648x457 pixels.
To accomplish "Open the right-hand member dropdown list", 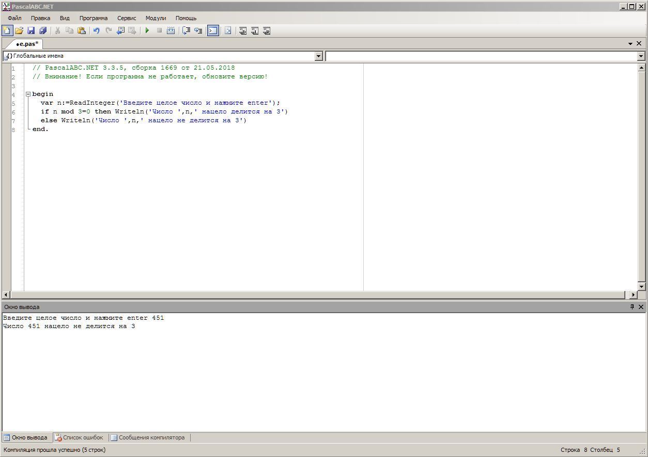I will pyautogui.click(x=641, y=56).
